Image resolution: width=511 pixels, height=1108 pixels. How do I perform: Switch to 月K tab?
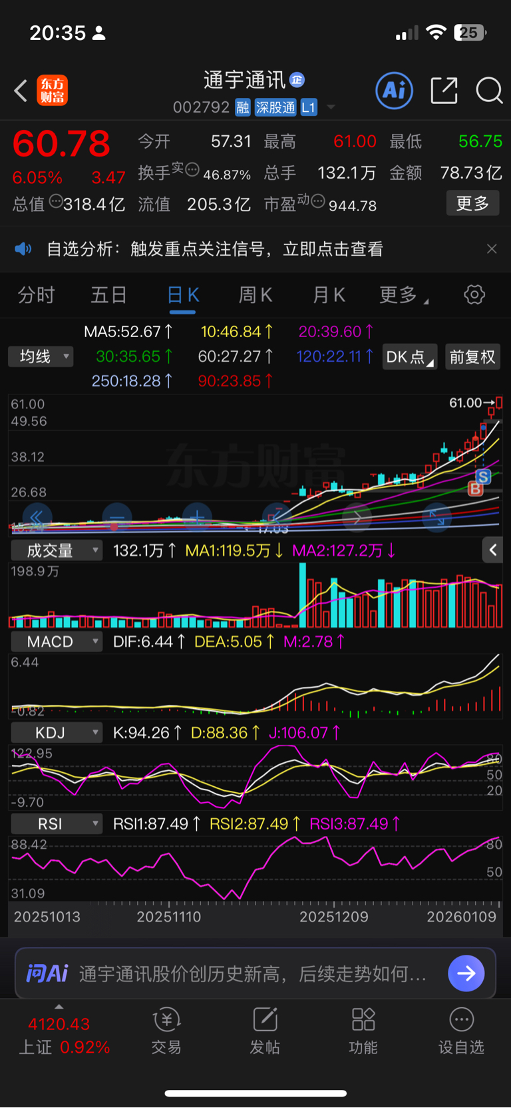[x=329, y=294]
